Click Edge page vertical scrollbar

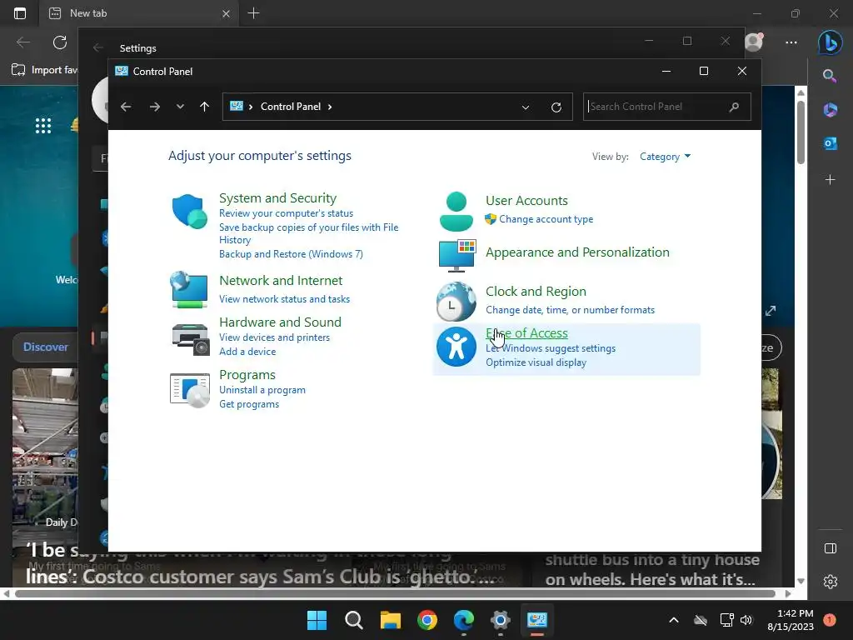point(801,132)
